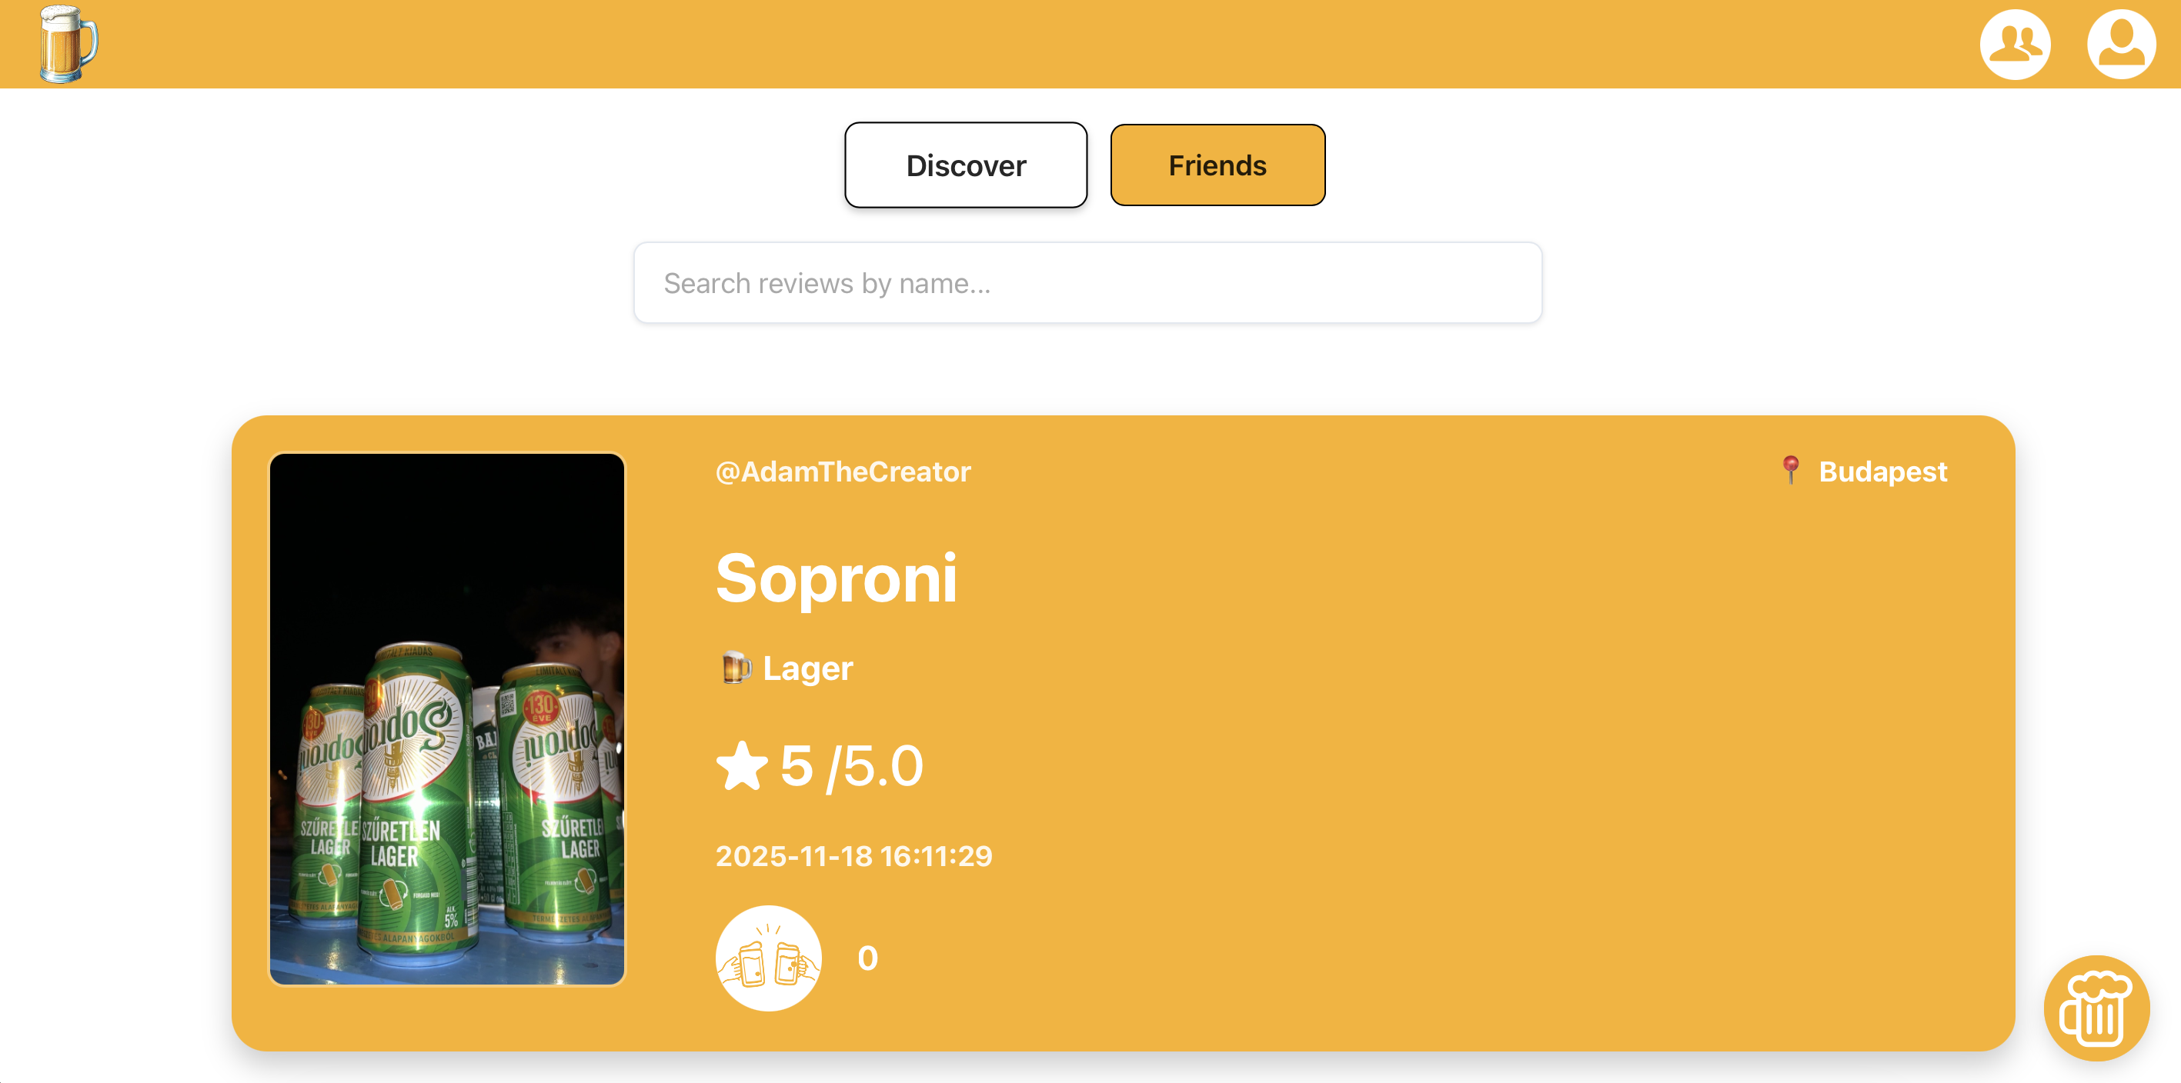Focus the search reviews by name field
2181x1083 pixels.
coord(1087,283)
